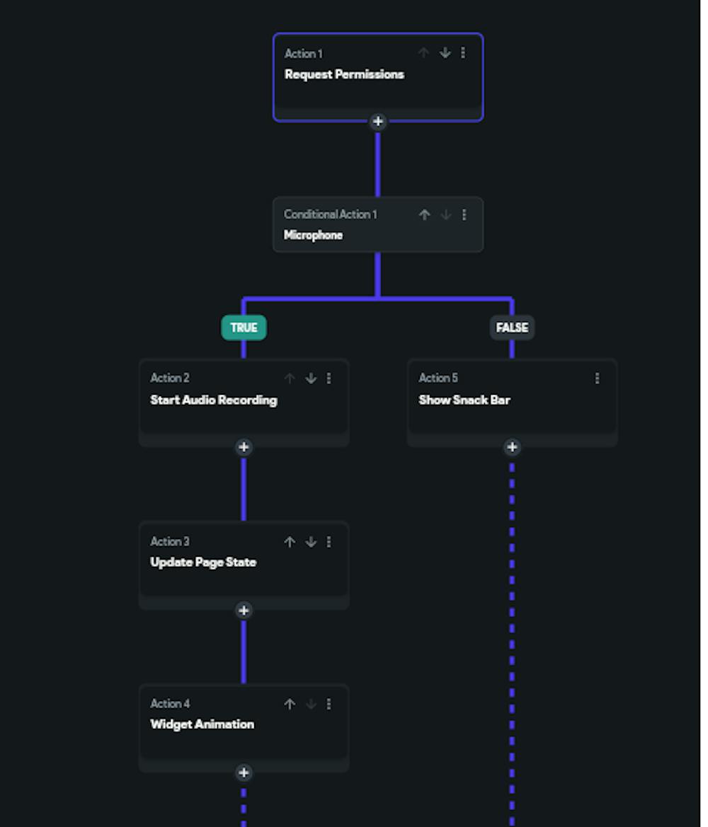This screenshot has height=827, width=708.
Task: Open Action 2 three-dot menu
Action: pos(329,378)
